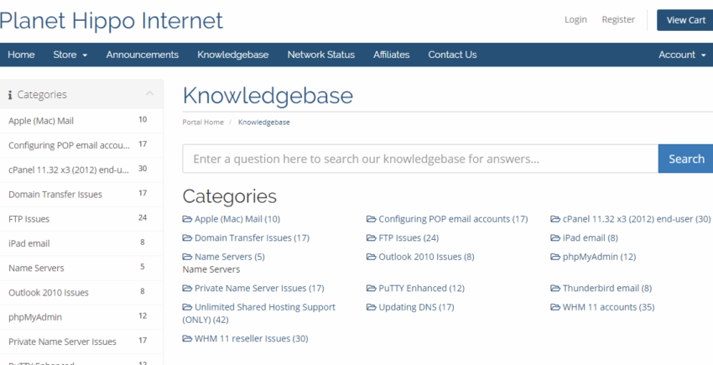The image size is (713, 365).
Task: Click folder icon beside PuTTY Enhanced (12)
Action: [371, 288]
